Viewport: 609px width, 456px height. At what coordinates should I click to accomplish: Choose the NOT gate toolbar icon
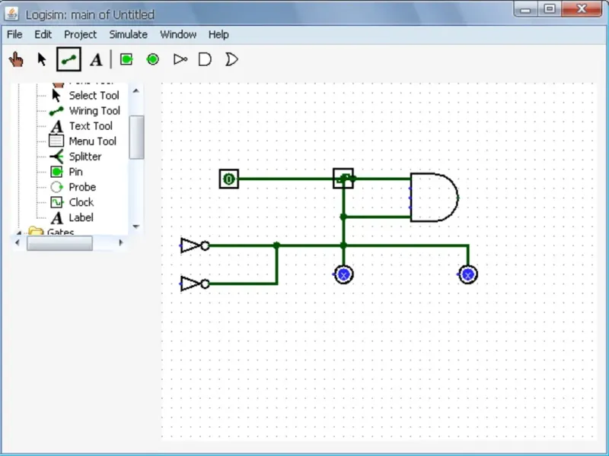coord(180,59)
